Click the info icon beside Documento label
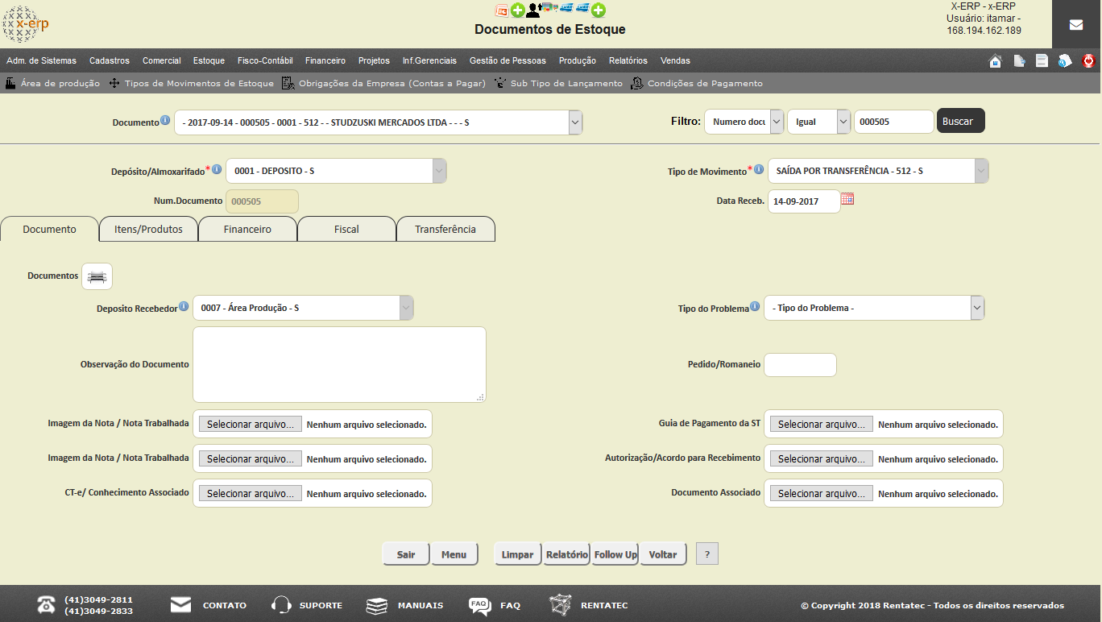1102x622 pixels. point(165,121)
